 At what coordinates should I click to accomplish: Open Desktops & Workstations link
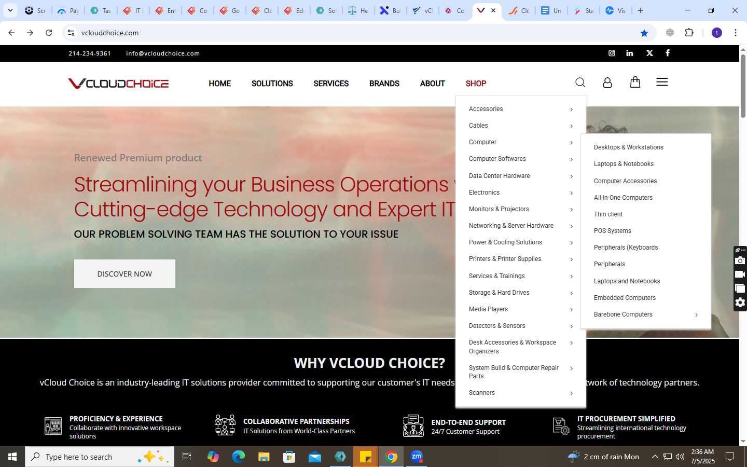(x=629, y=147)
